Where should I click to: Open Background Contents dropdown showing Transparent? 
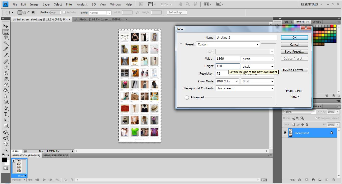(x=245, y=88)
